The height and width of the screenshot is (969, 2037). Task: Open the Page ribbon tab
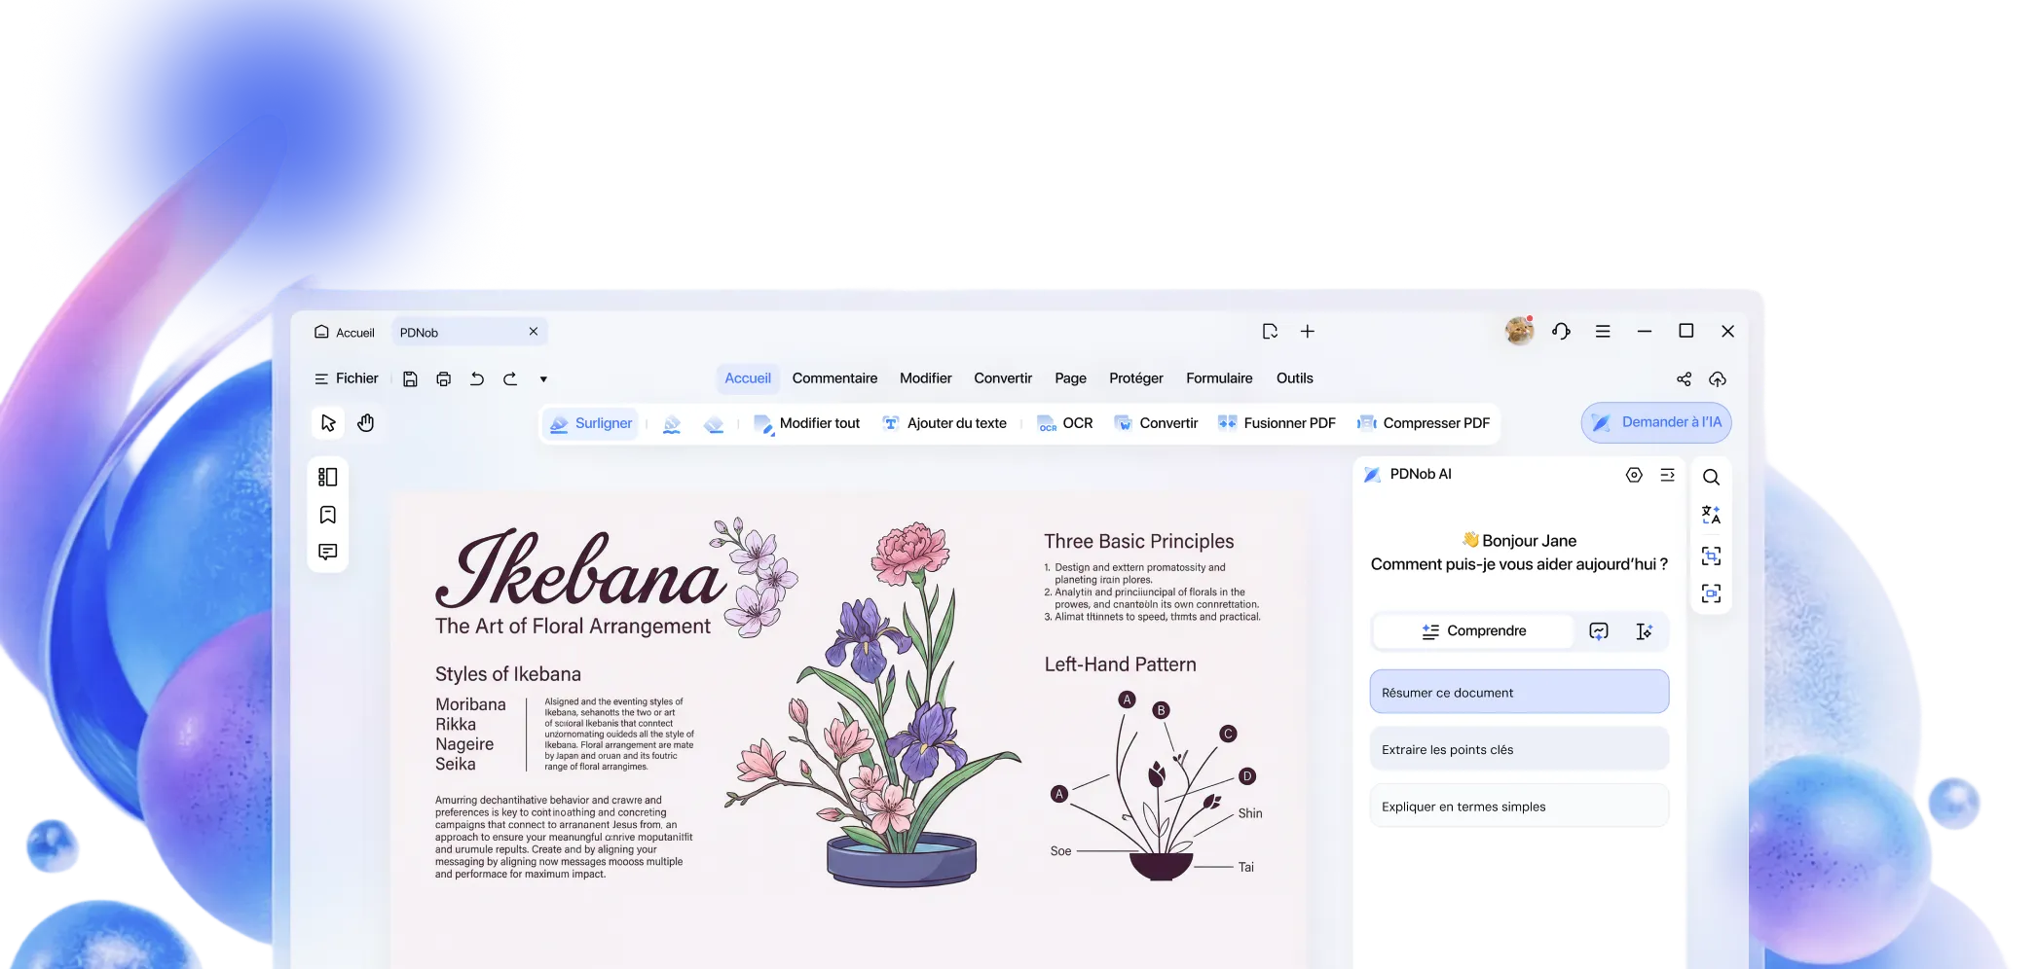(1070, 378)
